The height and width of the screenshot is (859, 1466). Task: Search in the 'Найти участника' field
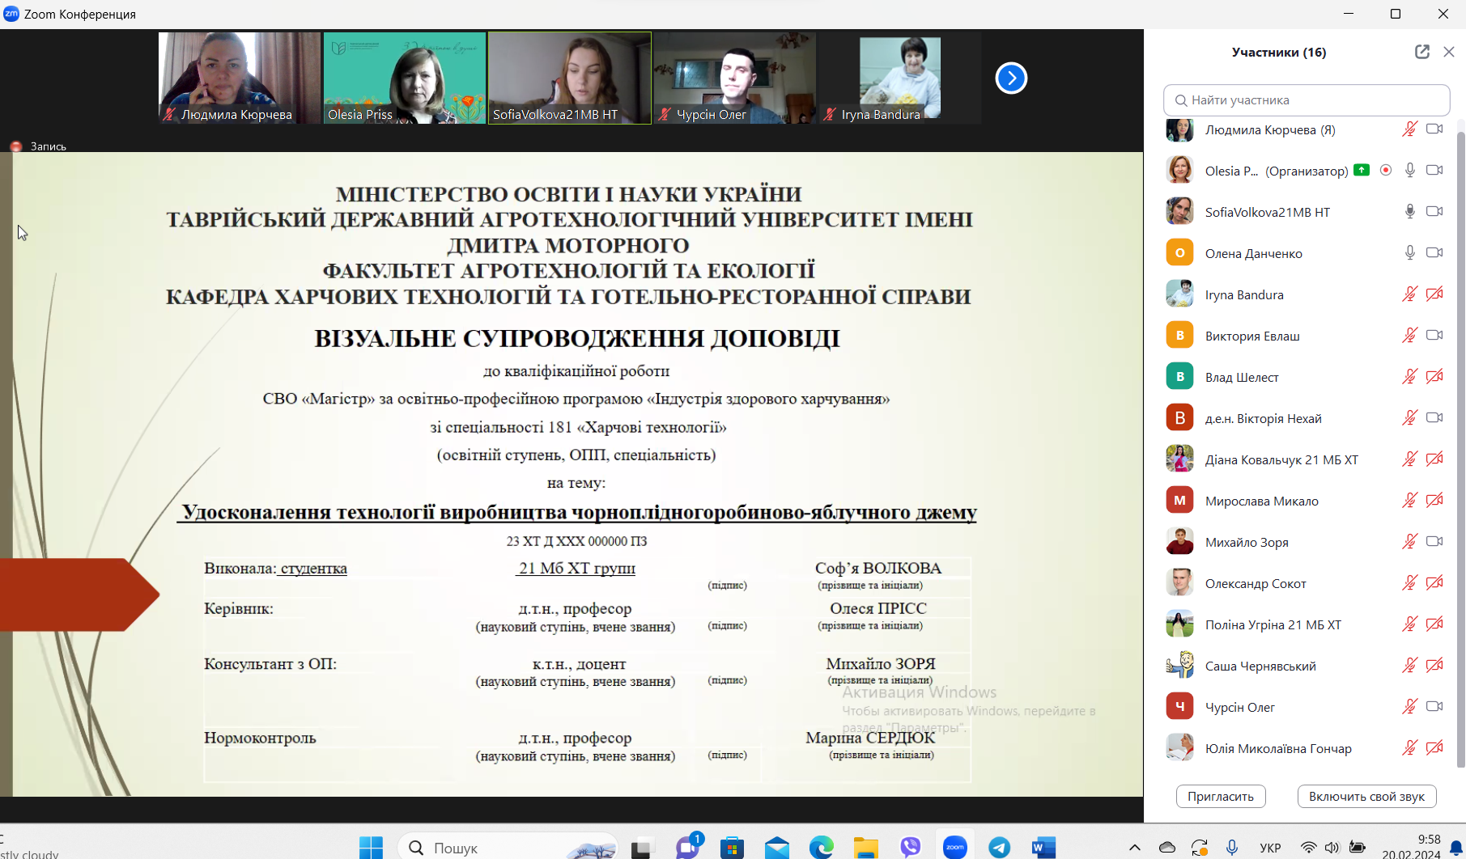(x=1307, y=100)
